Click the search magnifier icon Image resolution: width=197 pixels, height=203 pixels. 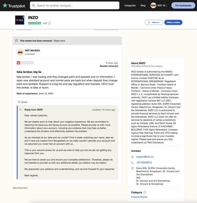click(33, 6)
